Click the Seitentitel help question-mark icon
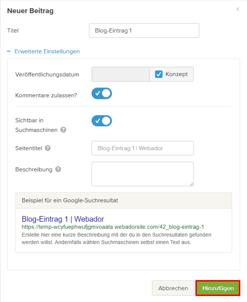 point(48,148)
